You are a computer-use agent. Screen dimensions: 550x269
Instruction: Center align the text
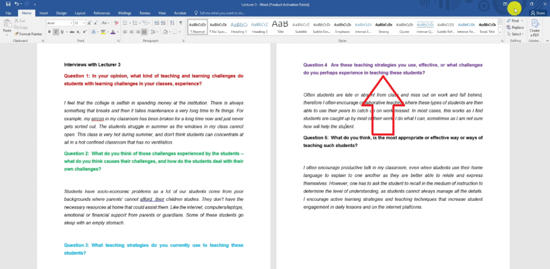(x=132, y=32)
